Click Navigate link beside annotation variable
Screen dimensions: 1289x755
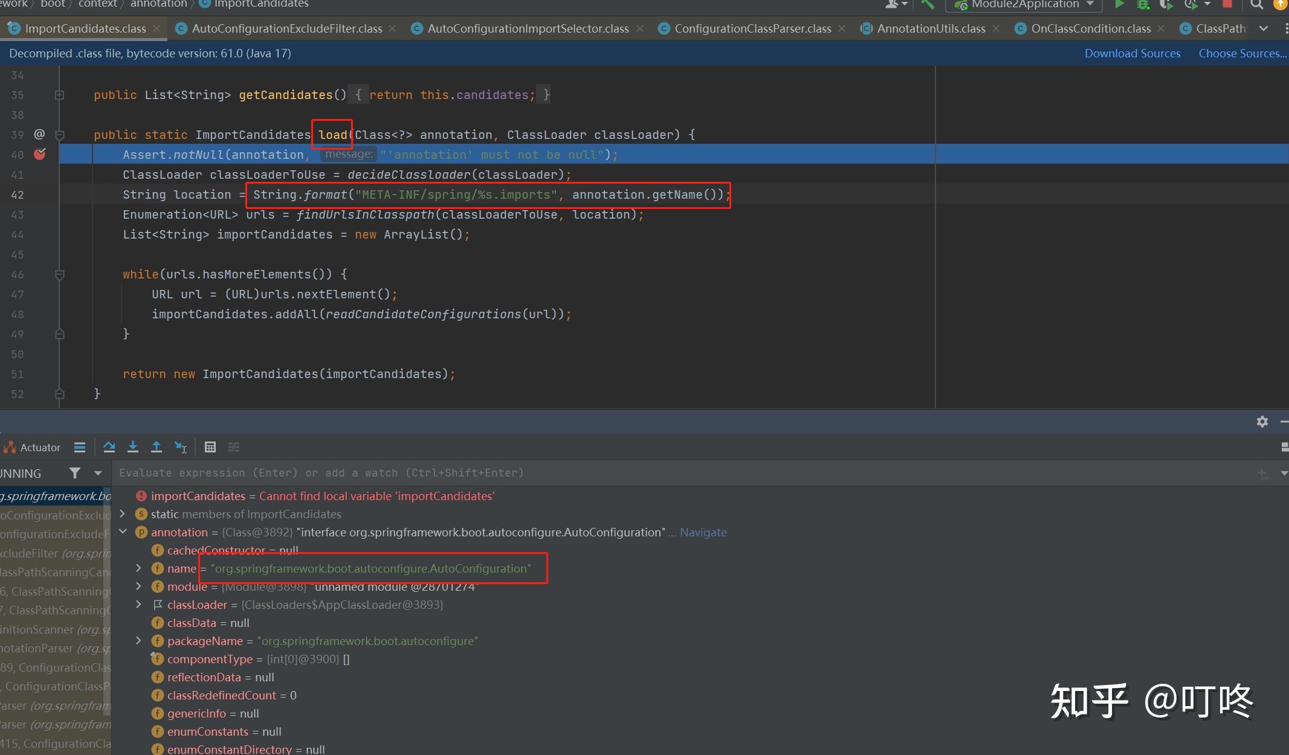(703, 532)
